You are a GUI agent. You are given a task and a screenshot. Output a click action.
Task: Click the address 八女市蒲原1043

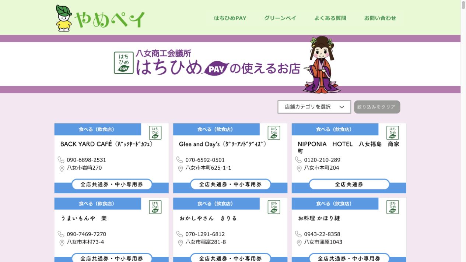click(x=323, y=242)
